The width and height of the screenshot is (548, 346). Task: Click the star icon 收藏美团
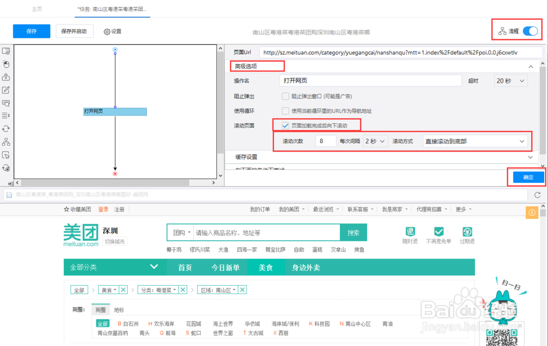tap(66, 209)
